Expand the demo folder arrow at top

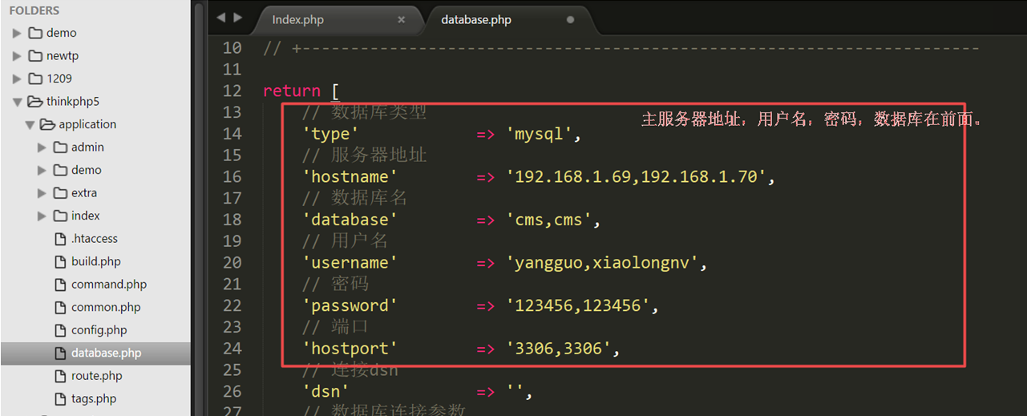click(17, 33)
